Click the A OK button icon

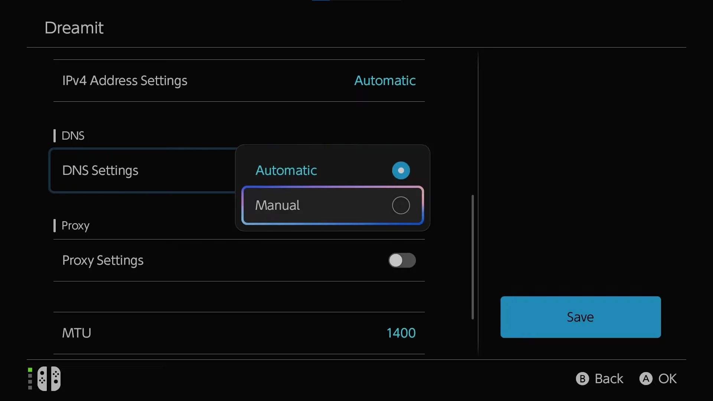pyautogui.click(x=646, y=379)
